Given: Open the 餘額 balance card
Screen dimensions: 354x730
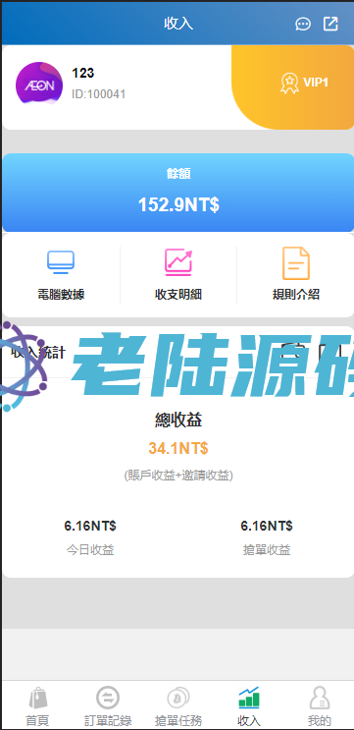Looking at the screenshot, I should (x=178, y=193).
